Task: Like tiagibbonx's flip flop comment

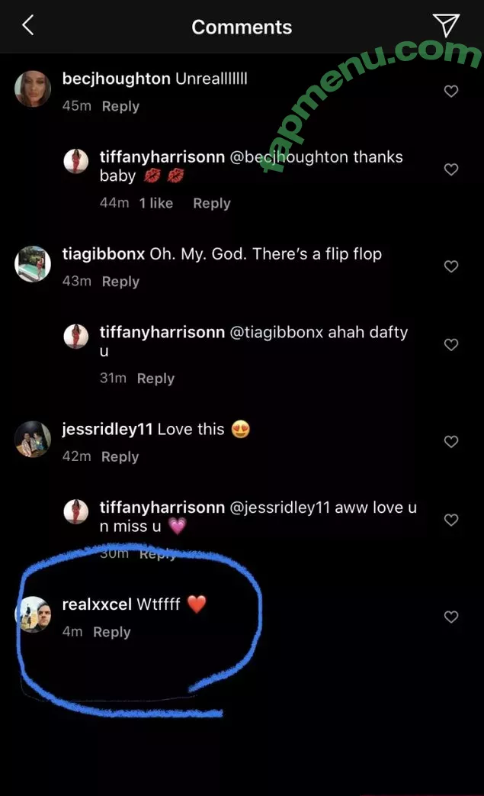Action: (451, 266)
